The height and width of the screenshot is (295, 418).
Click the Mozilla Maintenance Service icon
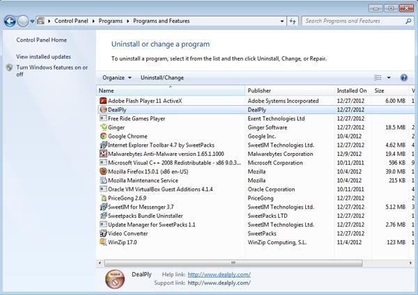[x=103, y=180]
